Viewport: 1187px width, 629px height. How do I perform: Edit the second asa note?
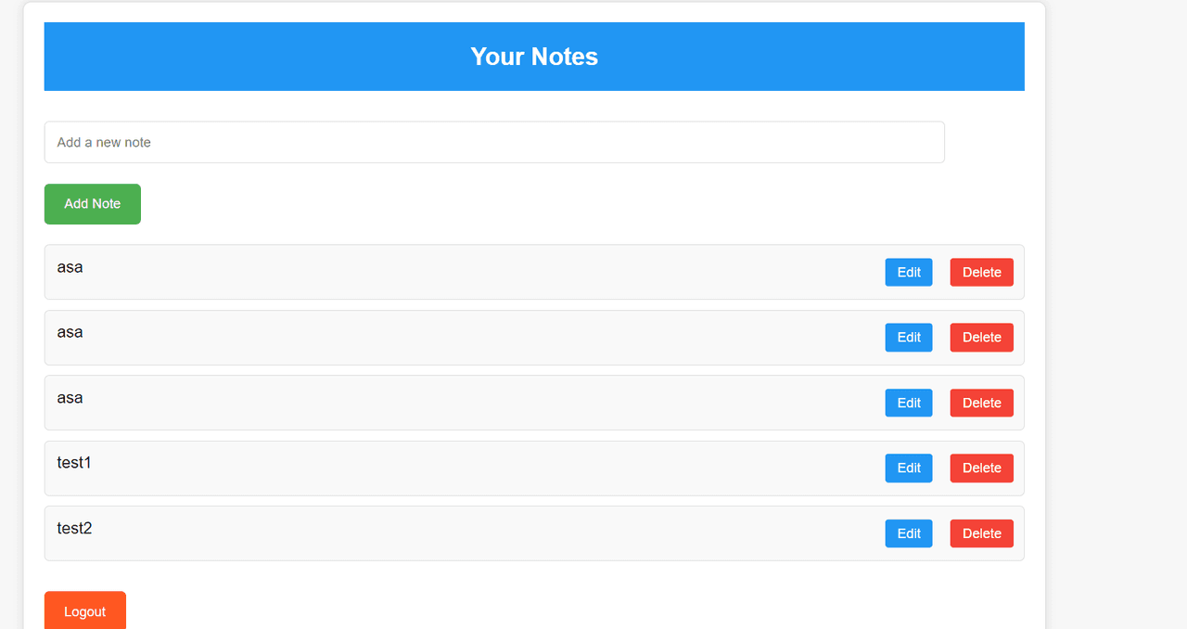coord(909,338)
